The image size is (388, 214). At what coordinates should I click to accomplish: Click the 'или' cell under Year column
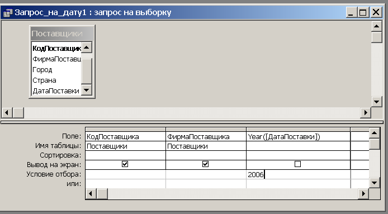click(x=298, y=184)
